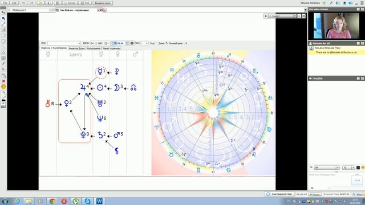Click the grid view icon beside slide selector
The height and width of the screenshot is (205, 365).
303,16
